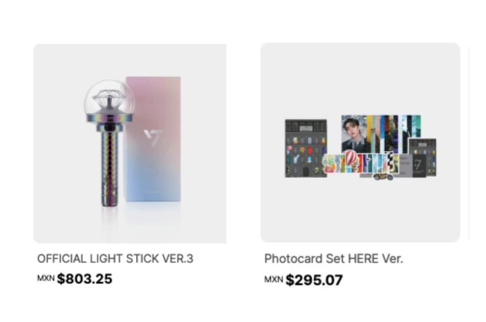
Task: Click the MXN label beside $295.07
Action: [273, 279]
